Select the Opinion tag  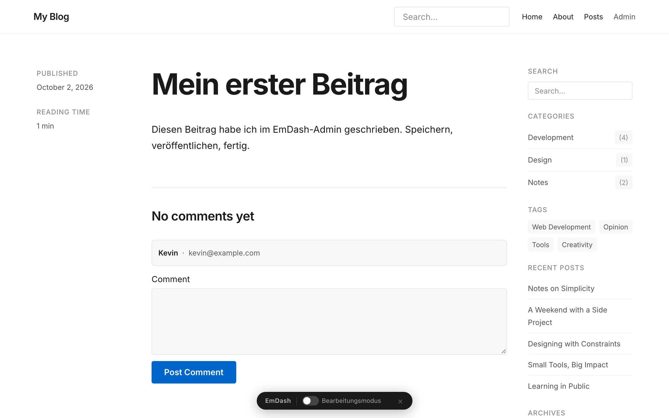tap(615, 227)
